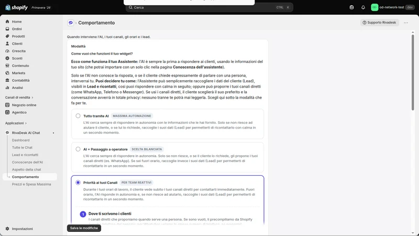Screen dimensions: 419x236
Task: Click the od-network-test store avatar
Action: click(x=374, y=7)
